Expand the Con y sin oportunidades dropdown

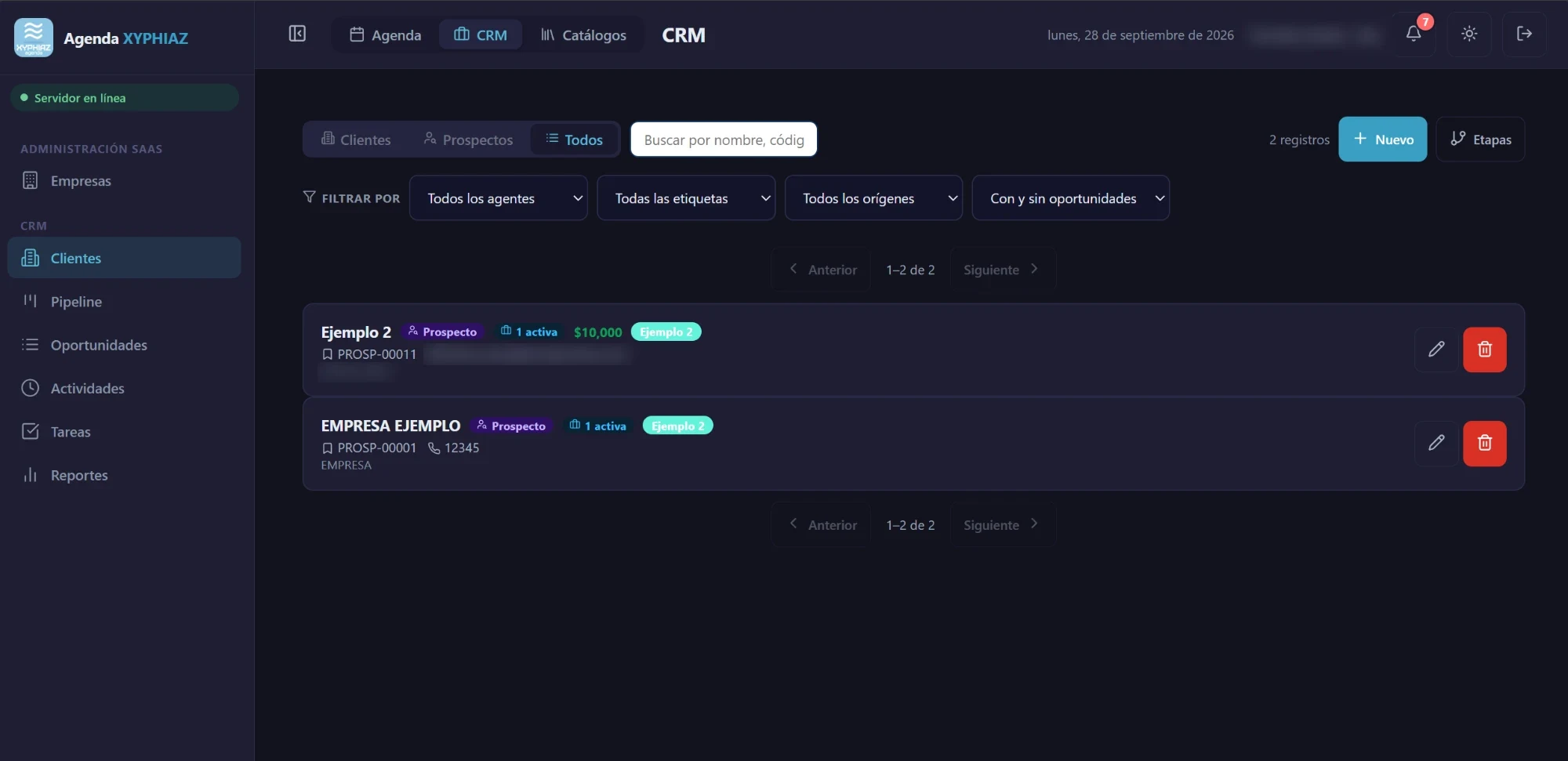pyautogui.click(x=1070, y=198)
